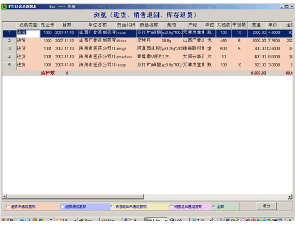Click the 记录类型 column header
This screenshot has height=225, width=296.
tap(28, 25)
